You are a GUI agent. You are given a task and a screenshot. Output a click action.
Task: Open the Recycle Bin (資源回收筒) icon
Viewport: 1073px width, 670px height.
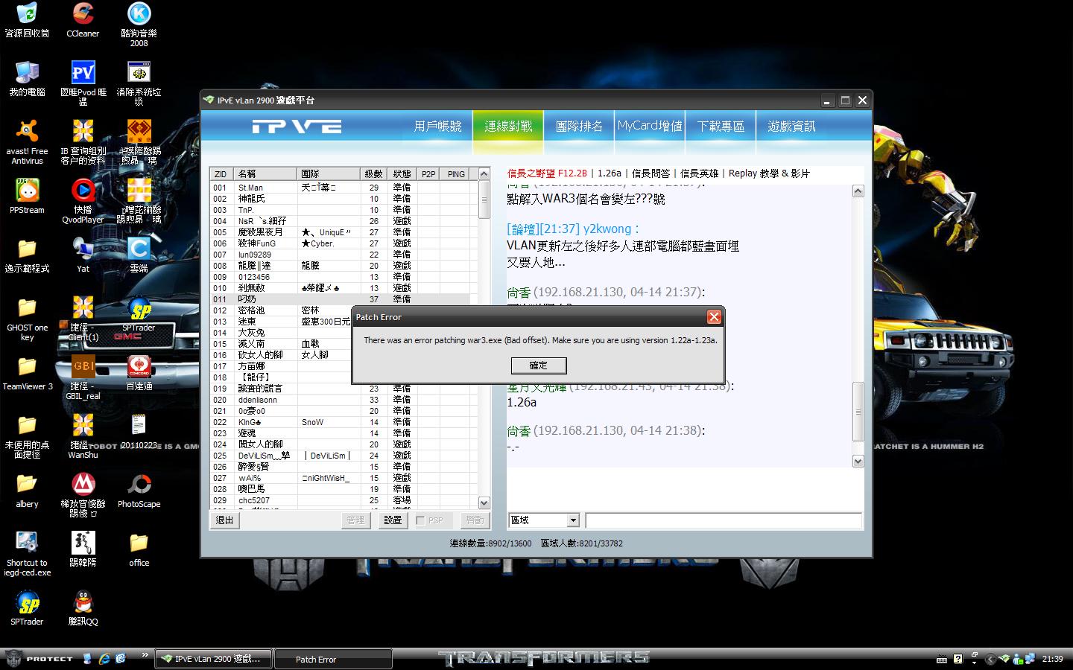click(27, 20)
